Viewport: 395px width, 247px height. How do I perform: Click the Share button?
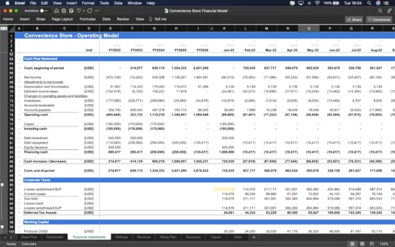click(354, 19)
